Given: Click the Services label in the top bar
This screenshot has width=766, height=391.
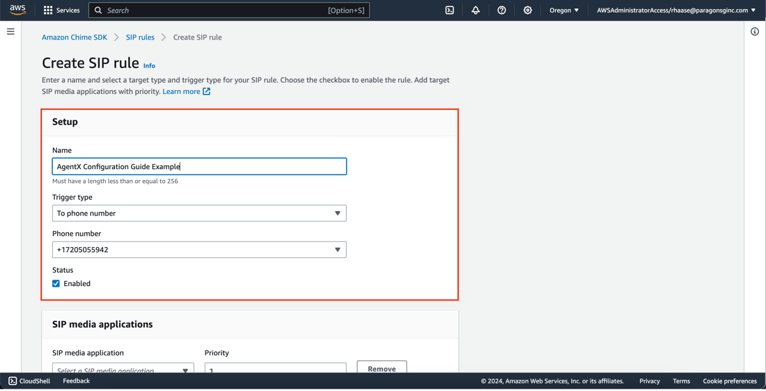Looking at the screenshot, I should pos(68,10).
